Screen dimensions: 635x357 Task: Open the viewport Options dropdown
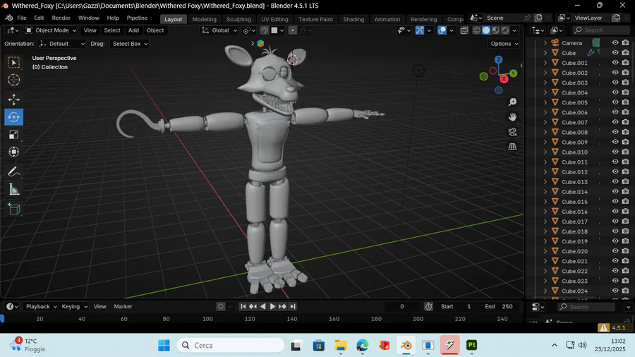(x=504, y=44)
